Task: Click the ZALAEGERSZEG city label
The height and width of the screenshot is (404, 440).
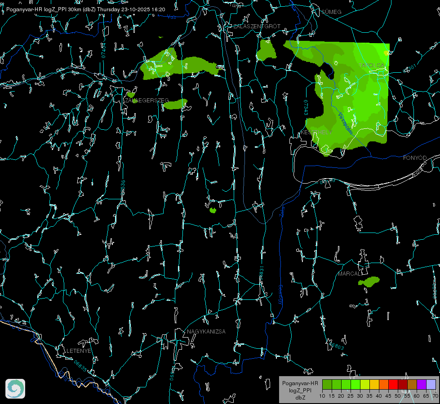Action: (x=147, y=100)
